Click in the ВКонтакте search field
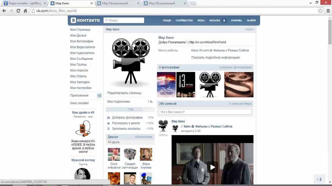 click(124, 20)
